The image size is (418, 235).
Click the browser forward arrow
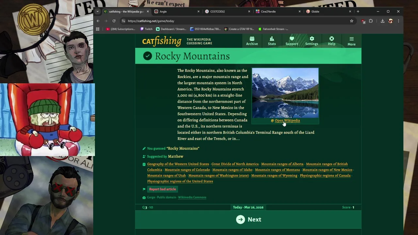click(106, 21)
